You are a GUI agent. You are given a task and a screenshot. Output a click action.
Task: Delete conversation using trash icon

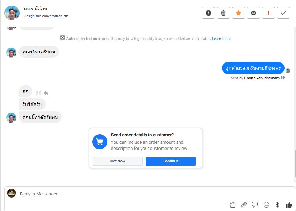coord(223,13)
